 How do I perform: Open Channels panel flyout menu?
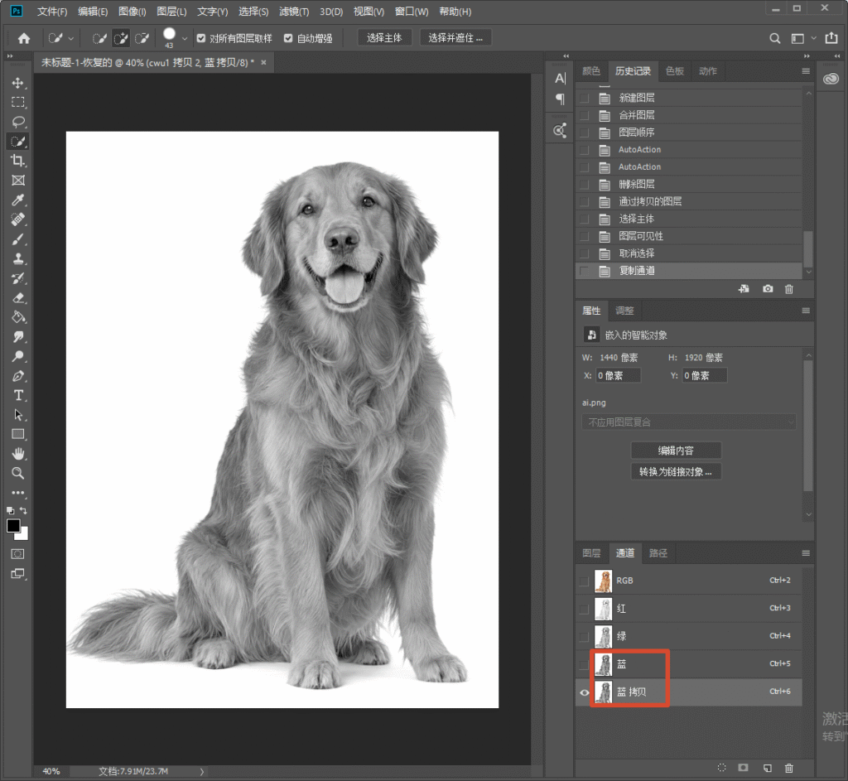[806, 552]
